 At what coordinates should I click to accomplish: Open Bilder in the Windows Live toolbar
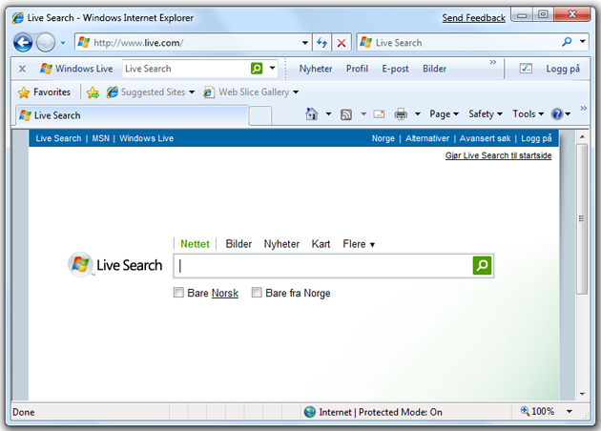434,69
